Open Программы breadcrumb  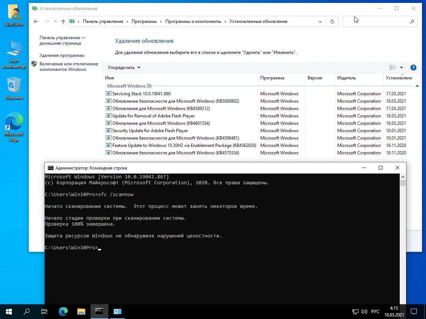click(x=144, y=21)
